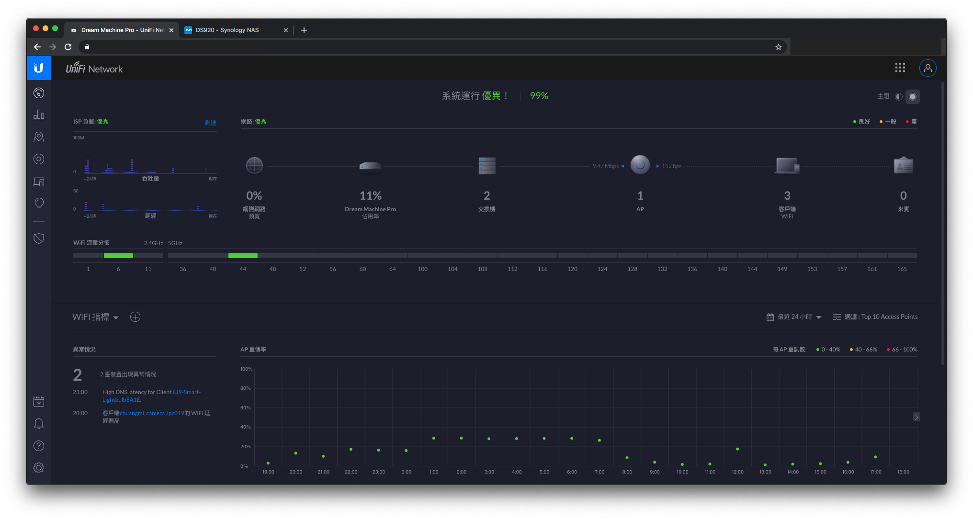Click the 152 bps throughput label
Image resolution: width=973 pixels, height=520 pixels.
pyautogui.click(x=671, y=166)
